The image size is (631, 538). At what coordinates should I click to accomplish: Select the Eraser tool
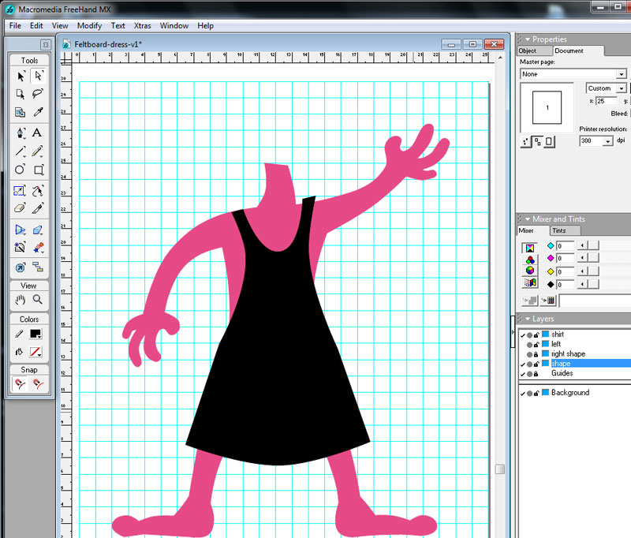coord(21,207)
